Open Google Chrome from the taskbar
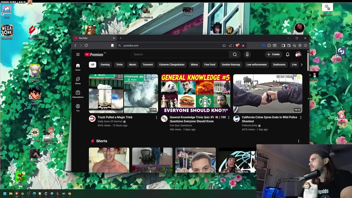 (69, 194)
